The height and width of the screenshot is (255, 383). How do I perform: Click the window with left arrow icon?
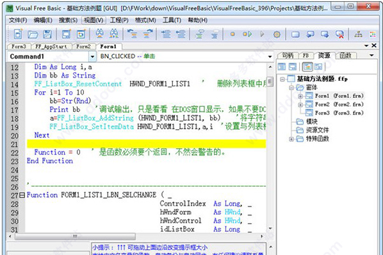point(310,35)
